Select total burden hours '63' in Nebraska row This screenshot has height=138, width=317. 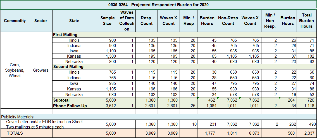pos(306,61)
